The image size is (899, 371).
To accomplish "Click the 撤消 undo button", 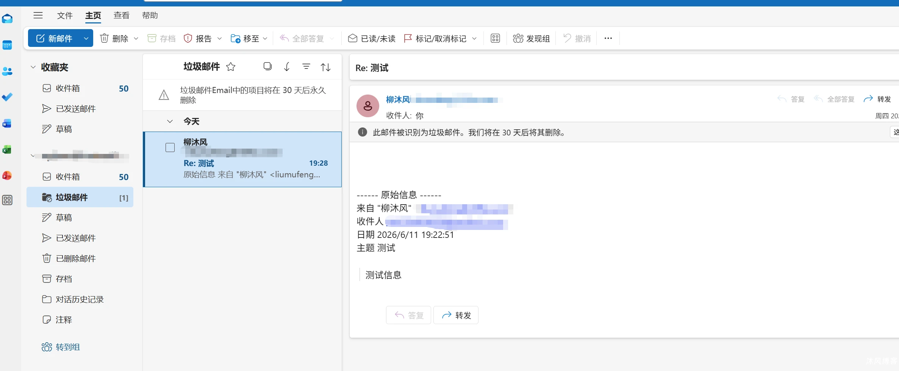I will point(577,38).
